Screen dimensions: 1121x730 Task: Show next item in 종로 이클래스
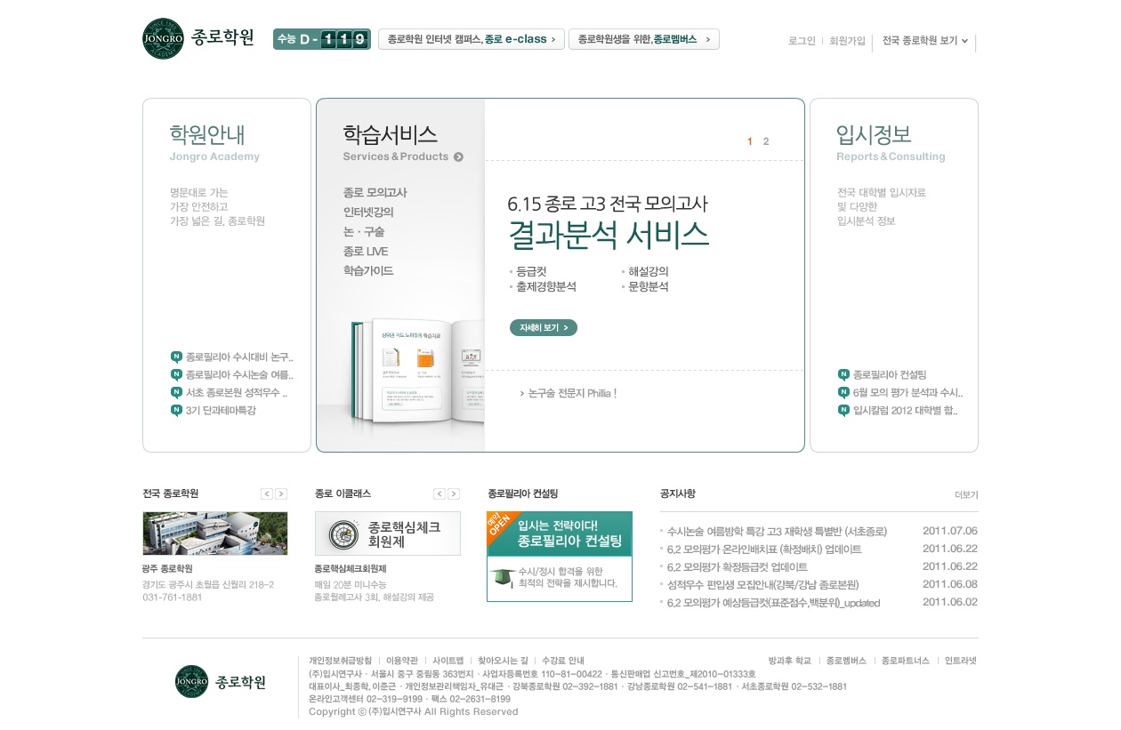click(x=454, y=493)
